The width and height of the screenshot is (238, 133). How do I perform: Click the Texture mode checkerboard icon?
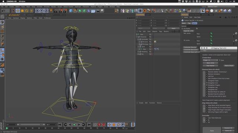pos(3,27)
